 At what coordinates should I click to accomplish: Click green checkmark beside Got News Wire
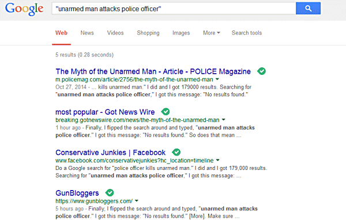[x=166, y=112]
